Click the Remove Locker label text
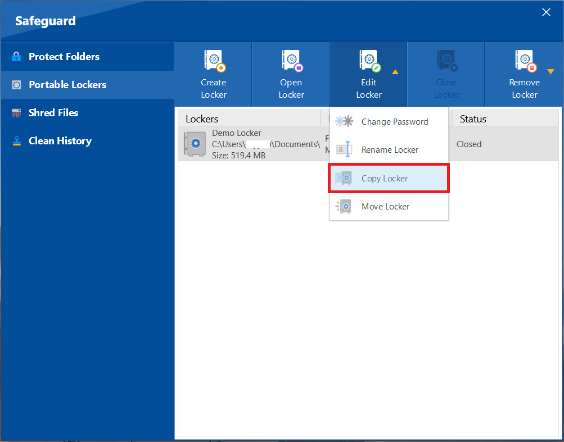 525,89
